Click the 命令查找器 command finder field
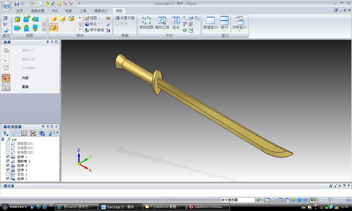 [x=238, y=200]
